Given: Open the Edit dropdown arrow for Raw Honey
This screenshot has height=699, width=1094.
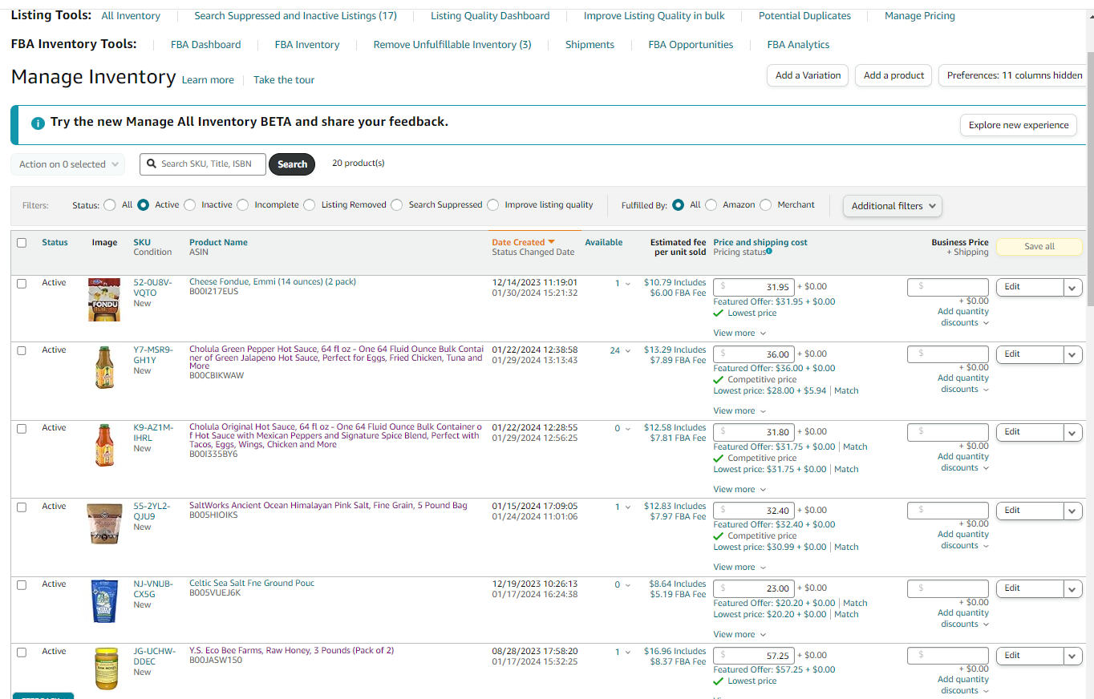Looking at the screenshot, I should tap(1073, 656).
